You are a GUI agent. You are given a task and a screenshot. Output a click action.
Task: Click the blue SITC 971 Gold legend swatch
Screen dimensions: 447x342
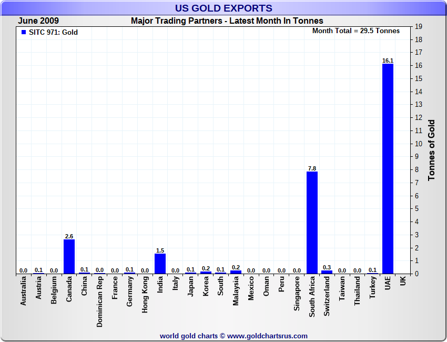24,32
